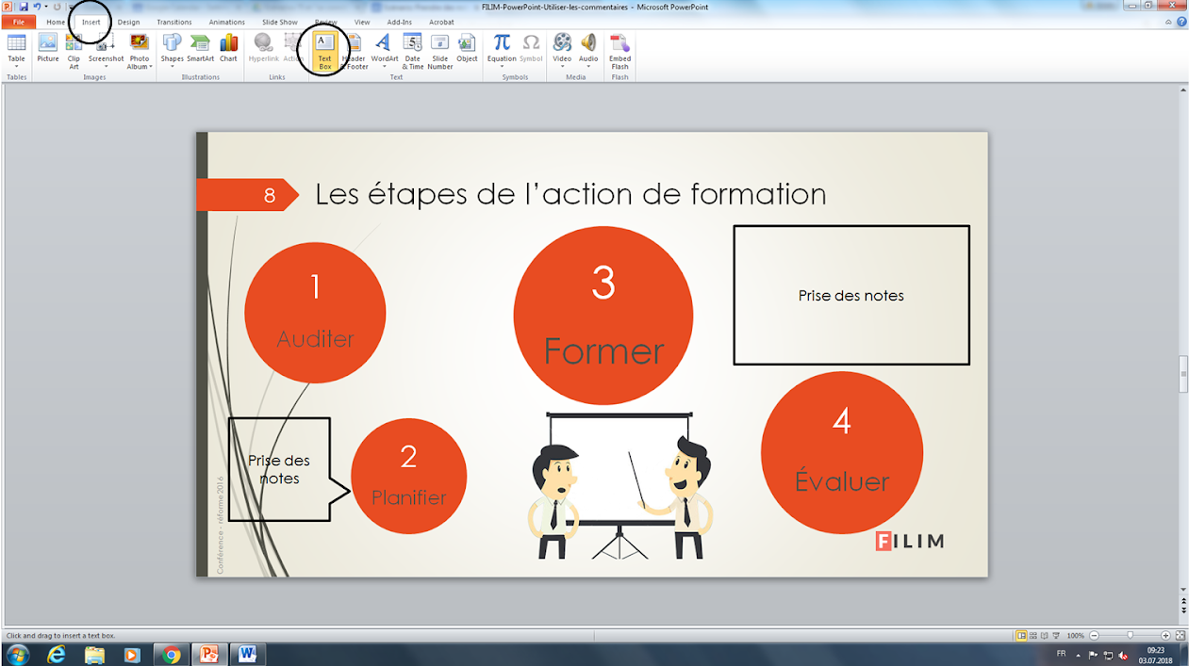
Task: Insert WordArt text
Action: pyautogui.click(x=384, y=45)
